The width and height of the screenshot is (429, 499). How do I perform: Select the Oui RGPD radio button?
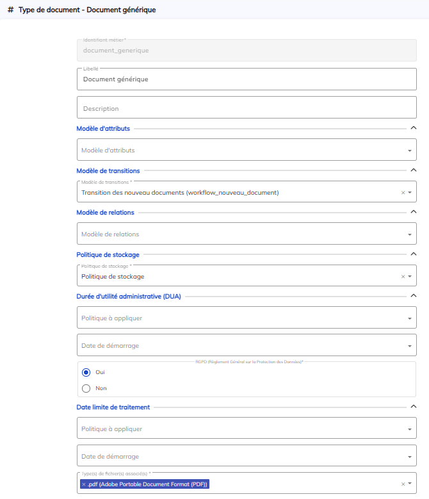coord(86,372)
